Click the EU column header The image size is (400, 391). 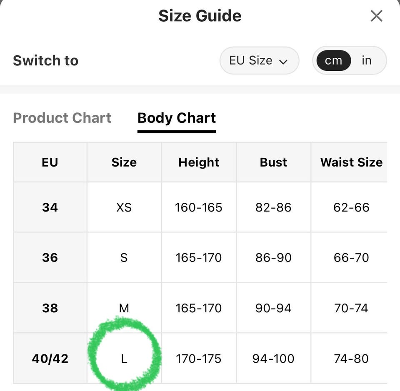50,162
